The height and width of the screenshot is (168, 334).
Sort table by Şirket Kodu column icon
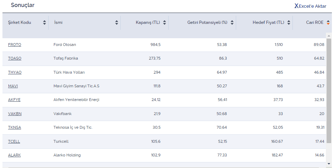[44, 22]
